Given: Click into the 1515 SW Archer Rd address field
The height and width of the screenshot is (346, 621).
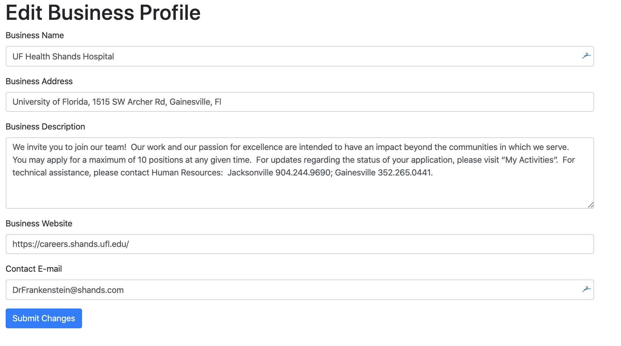Looking at the screenshot, I should 300,102.
